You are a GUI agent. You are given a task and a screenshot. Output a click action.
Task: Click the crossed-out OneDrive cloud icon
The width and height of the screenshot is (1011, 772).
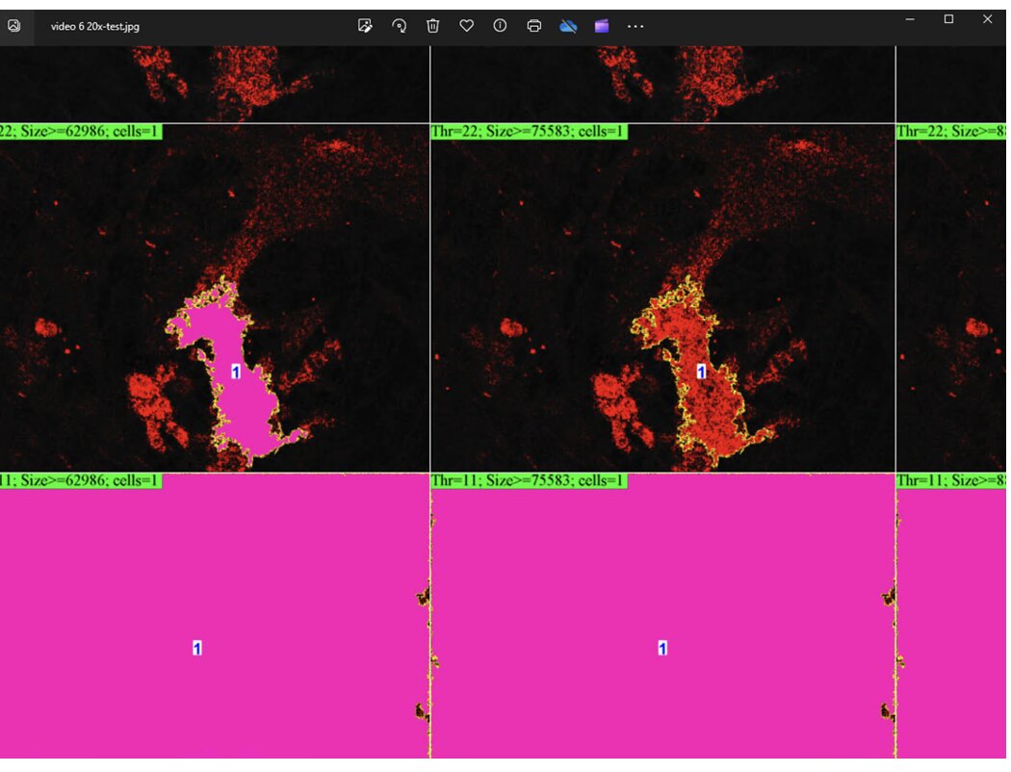(x=568, y=26)
